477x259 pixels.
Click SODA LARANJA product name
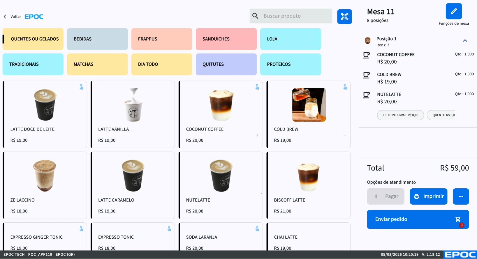[x=202, y=237]
